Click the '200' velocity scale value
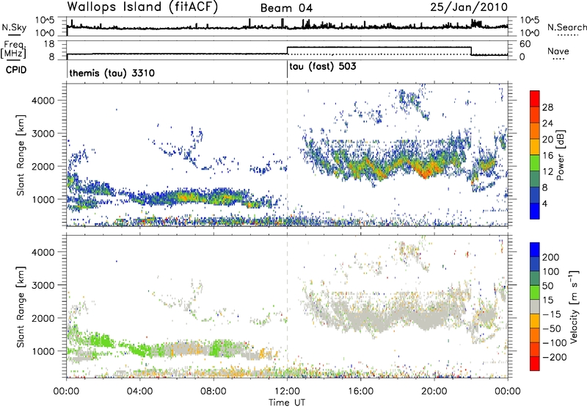Image resolution: width=587 pixels, height=407 pixels. (x=551, y=257)
